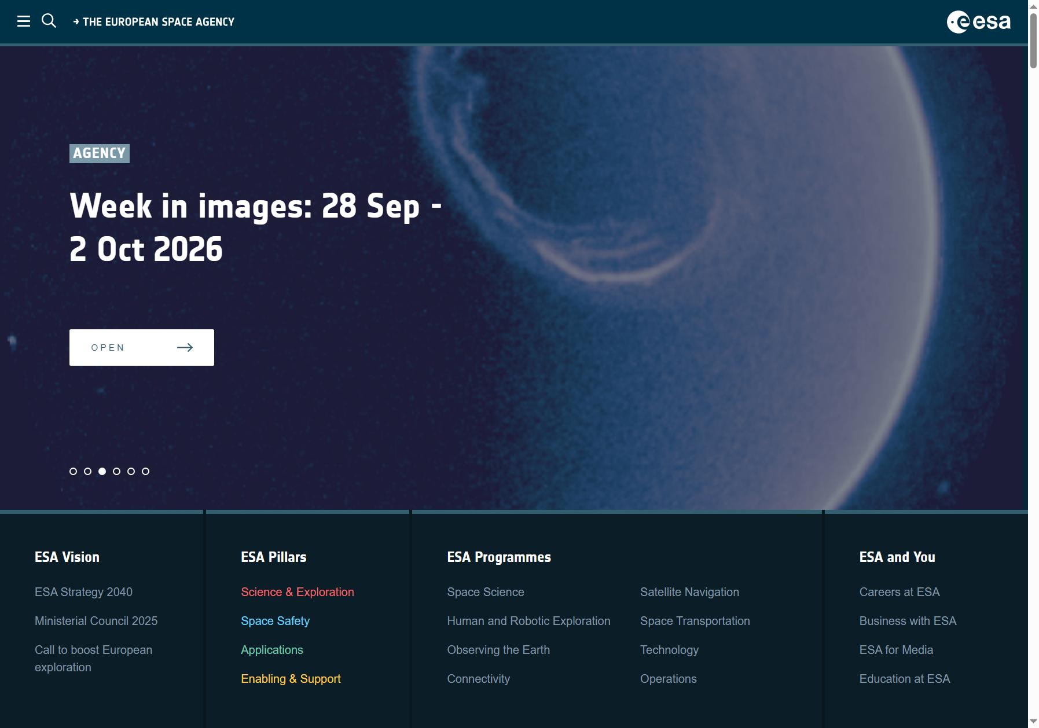Open Technology programme link
1039x728 pixels.
669,650
